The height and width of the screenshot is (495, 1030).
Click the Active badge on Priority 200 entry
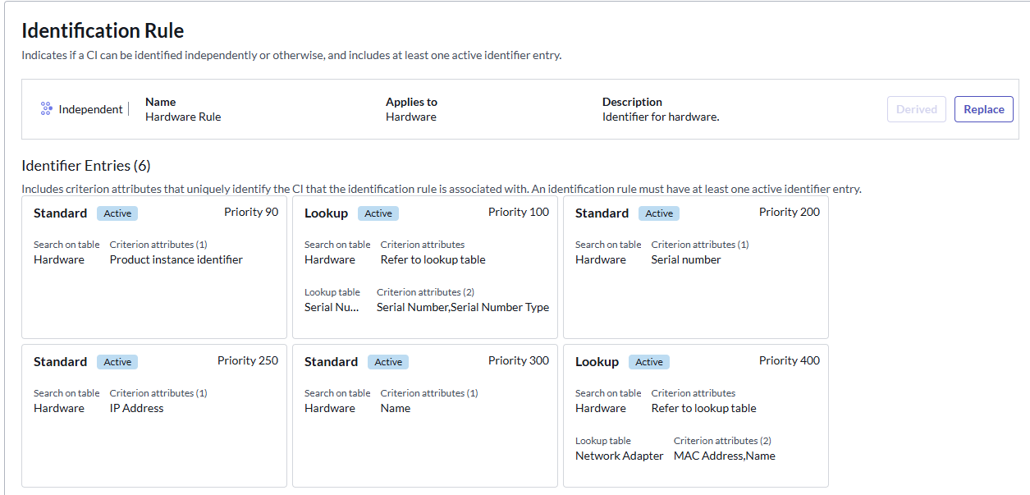[x=659, y=213]
